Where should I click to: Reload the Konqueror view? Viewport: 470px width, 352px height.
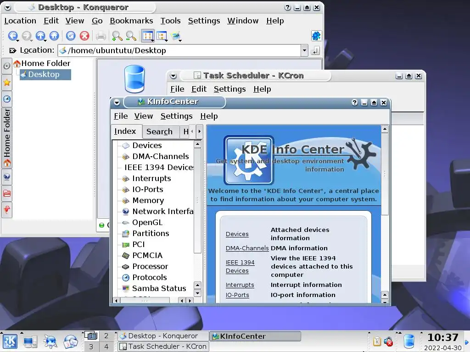coord(71,36)
